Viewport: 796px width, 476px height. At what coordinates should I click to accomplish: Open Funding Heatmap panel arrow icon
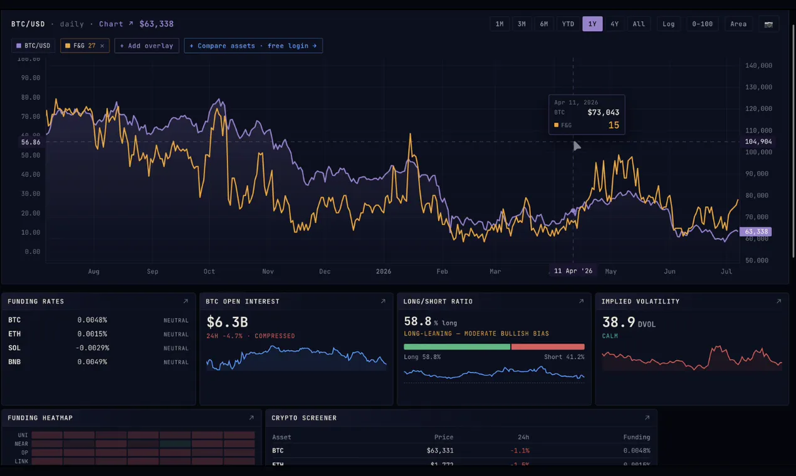pyautogui.click(x=251, y=418)
